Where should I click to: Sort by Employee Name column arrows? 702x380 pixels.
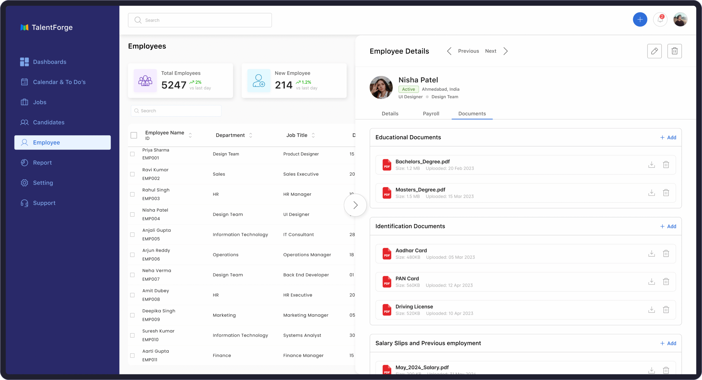pyautogui.click(x=190, y=135)
